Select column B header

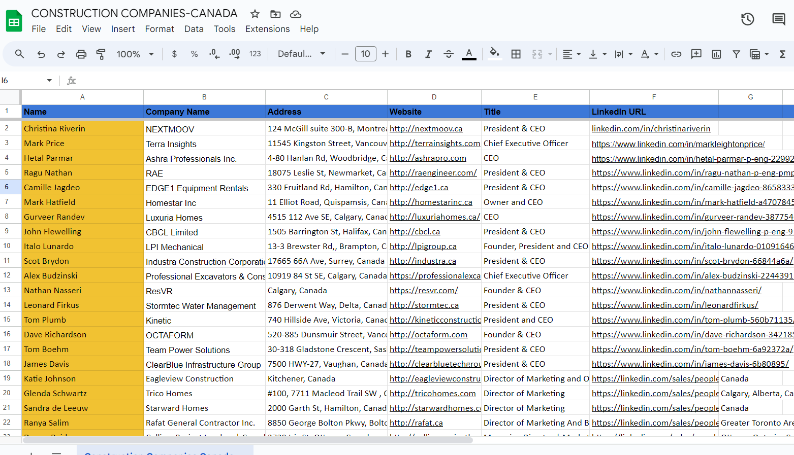pos(204,97)
